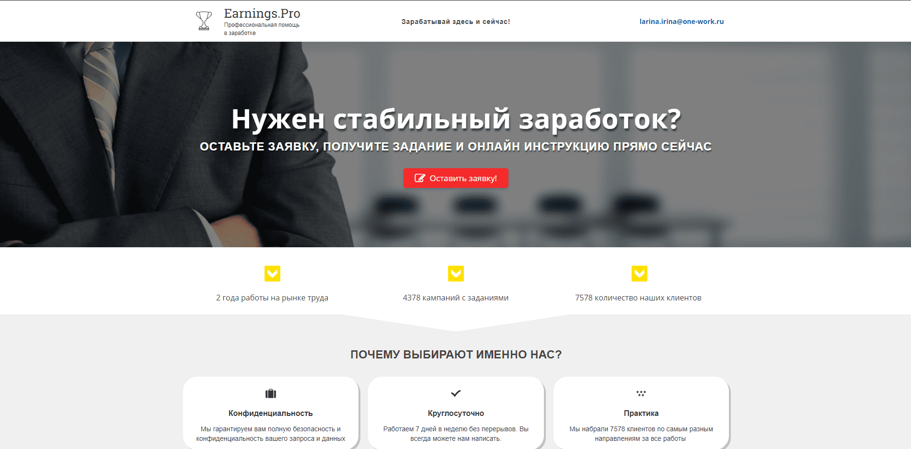Select the stars icon above Практика
The width and height of the screenshot is (911, 449).
pos(641,393)
